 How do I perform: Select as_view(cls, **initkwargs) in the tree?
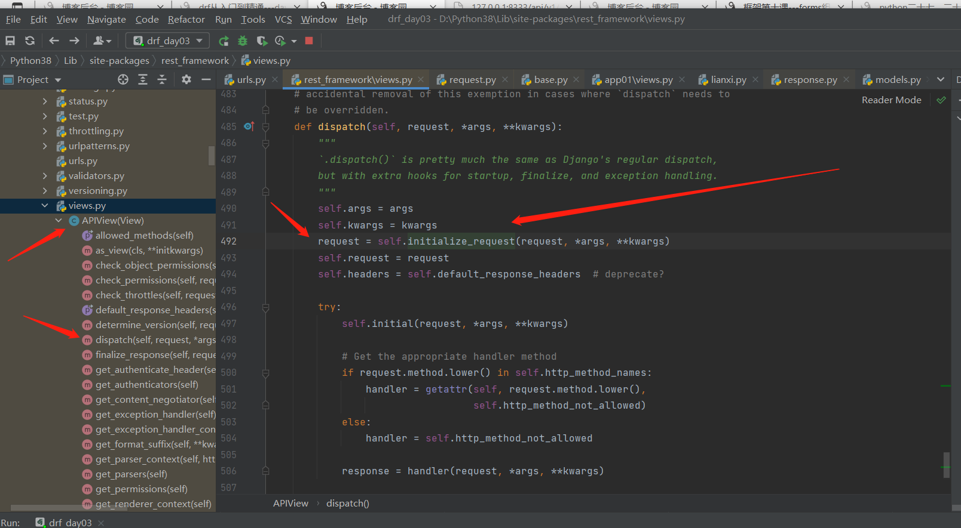click(149, 251)
